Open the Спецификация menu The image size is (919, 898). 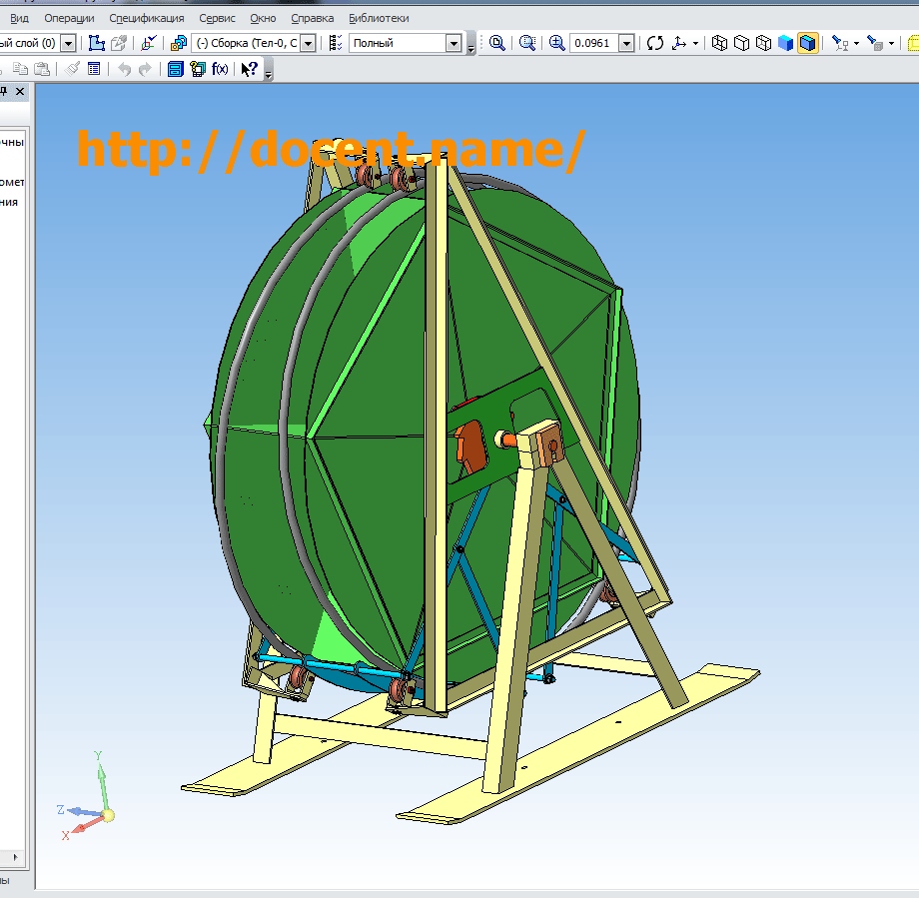pyautogui.click(x=146, y=18)
